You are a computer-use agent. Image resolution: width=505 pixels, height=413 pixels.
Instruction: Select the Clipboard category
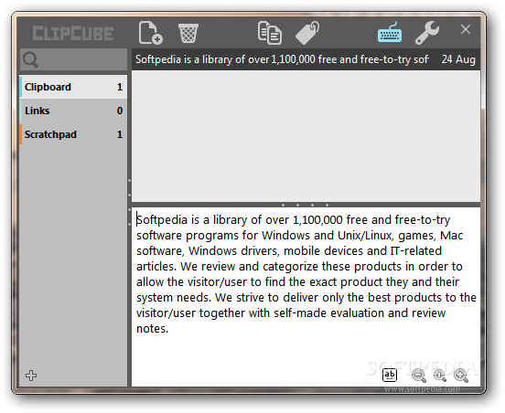tap(73, 87)
